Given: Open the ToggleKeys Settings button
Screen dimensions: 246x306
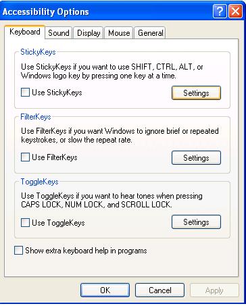Looking at the screenshot, I should tap(196, 222).
